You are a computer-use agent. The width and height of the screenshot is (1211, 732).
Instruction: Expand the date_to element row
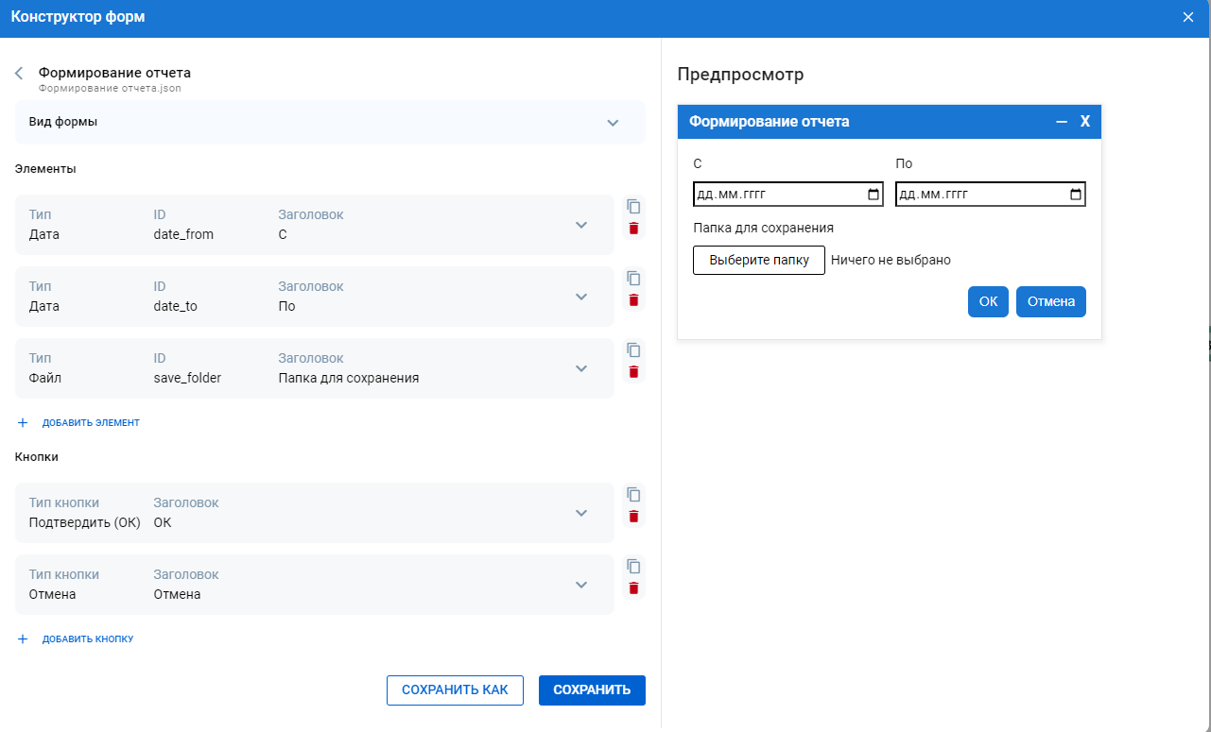coord(581,297)
